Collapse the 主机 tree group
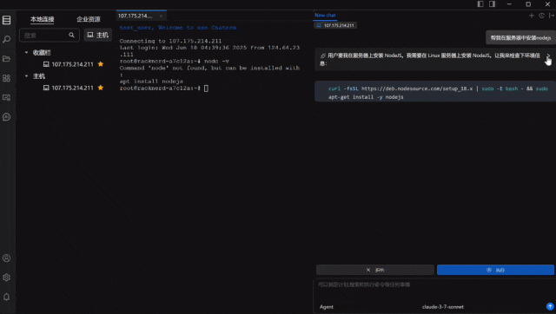 point(26,75)
